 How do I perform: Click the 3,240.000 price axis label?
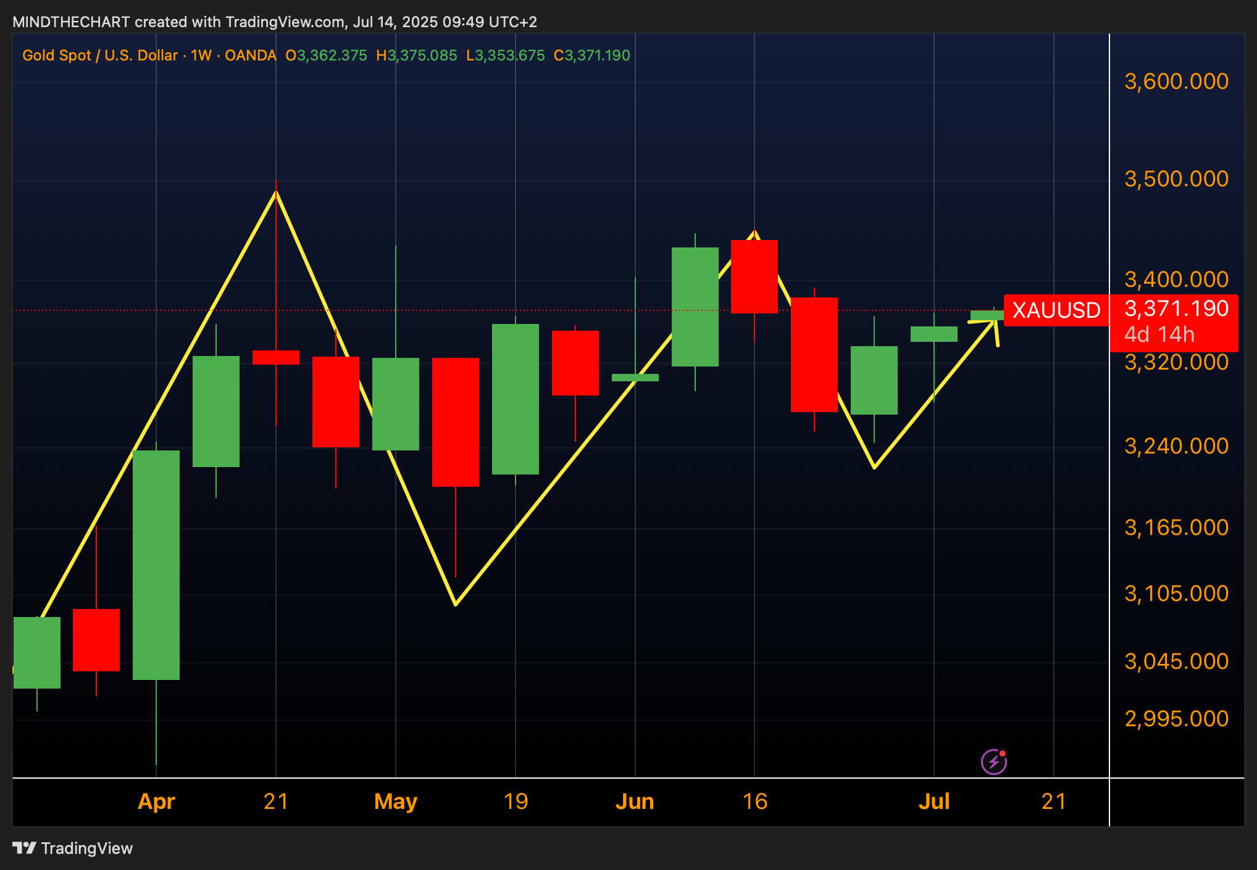(1176, 446)
